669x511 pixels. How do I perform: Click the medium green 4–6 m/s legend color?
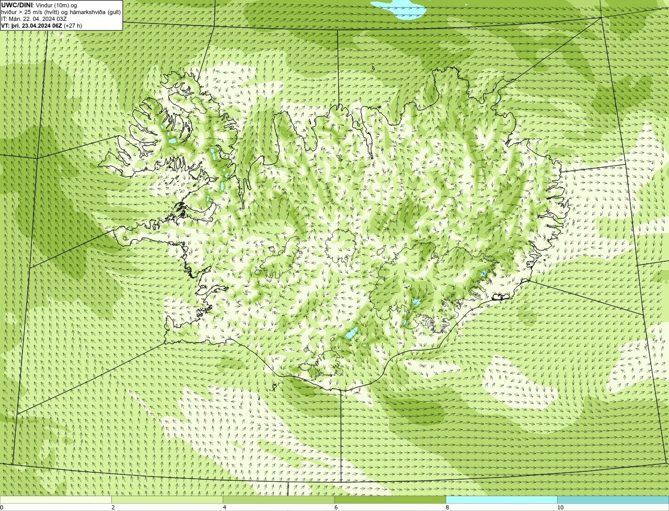coord(279,500)
